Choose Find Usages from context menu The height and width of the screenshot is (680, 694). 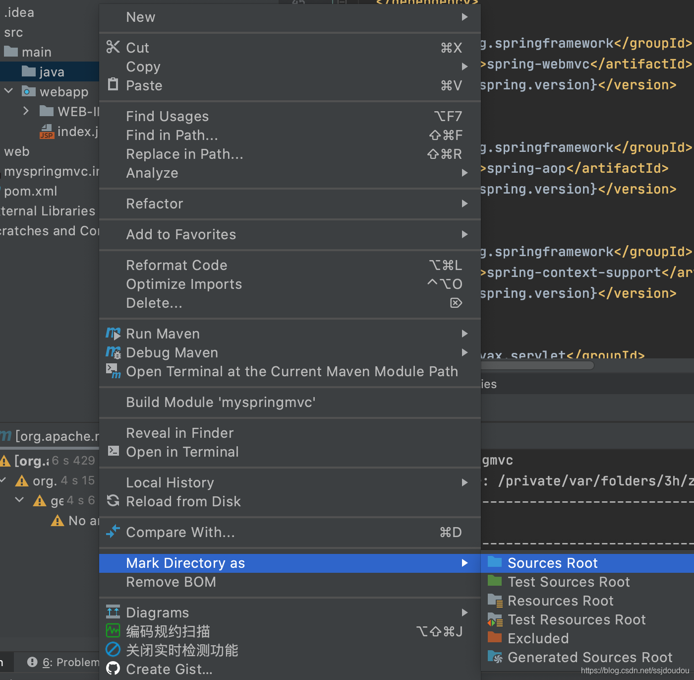tap(290, 116)
